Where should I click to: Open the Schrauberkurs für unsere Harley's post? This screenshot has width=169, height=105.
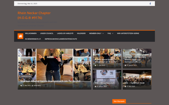[x=136, y=58]
